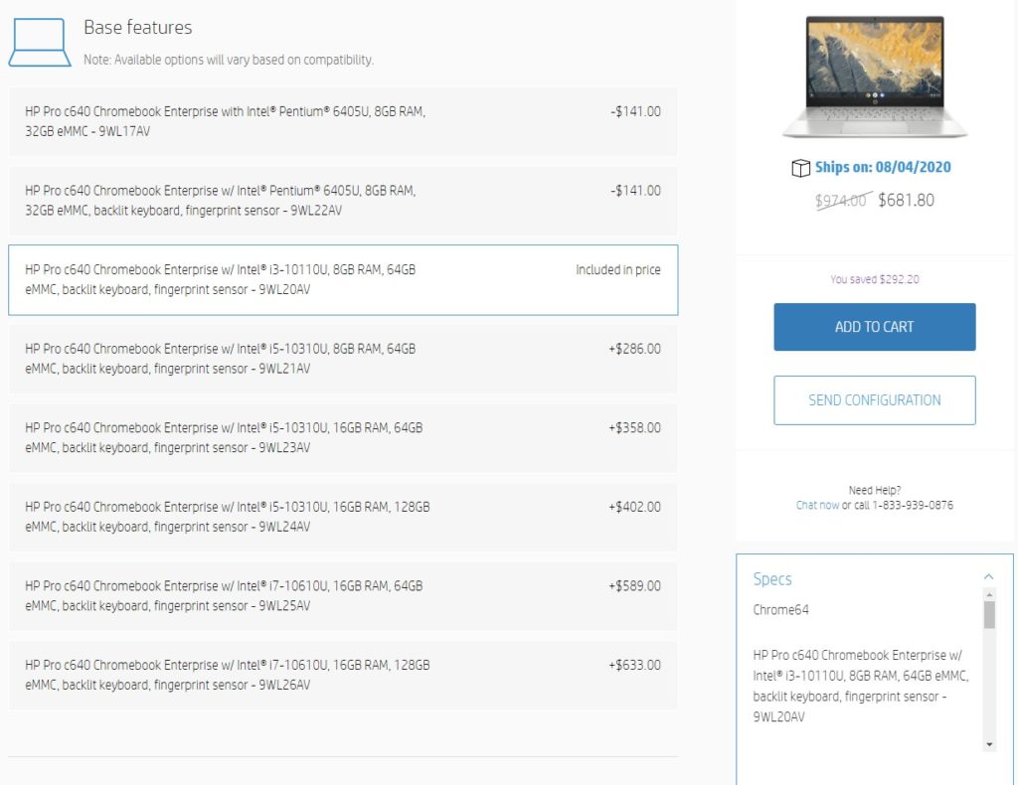Screen dimensions: 1018x785
Task: Collapse the Specs panel chevron
Action: 988,576
